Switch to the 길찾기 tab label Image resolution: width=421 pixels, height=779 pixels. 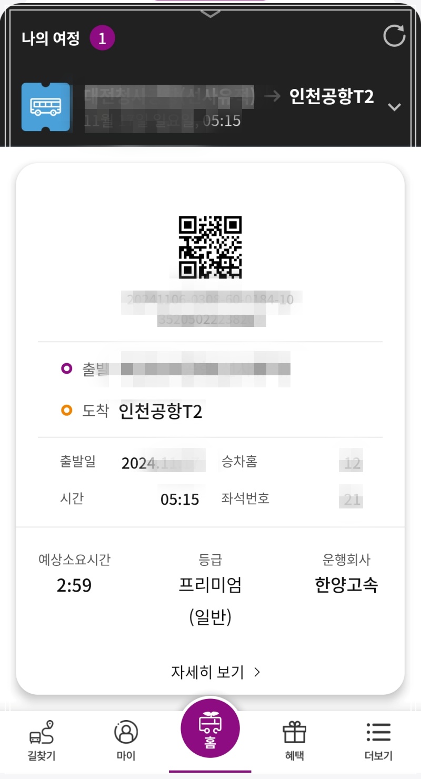tap(42, 756)
